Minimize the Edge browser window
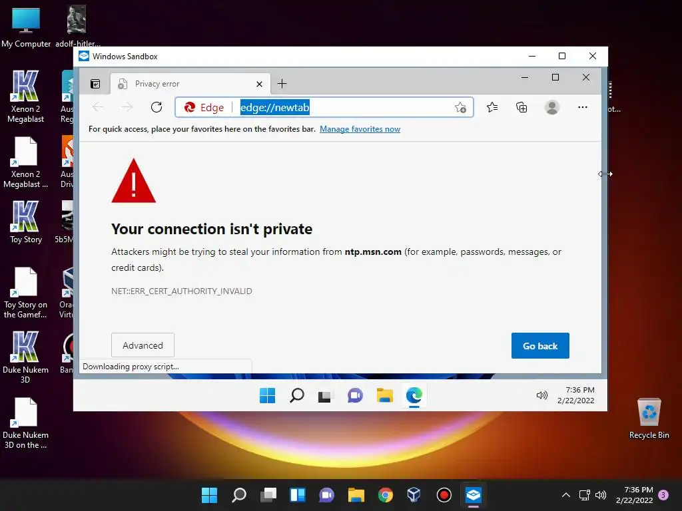Viewport: 682px width, 511px height. click(525, 77)
